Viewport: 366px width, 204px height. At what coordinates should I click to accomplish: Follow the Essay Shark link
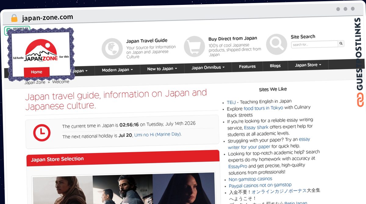[x=256, y=127]
